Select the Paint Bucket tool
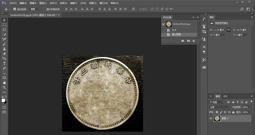This screenshot has height=135, width=255. click(4, 59)
